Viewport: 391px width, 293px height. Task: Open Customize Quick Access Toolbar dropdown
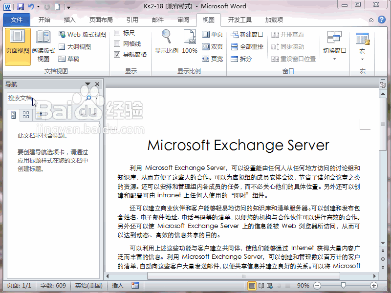tap(68, 7)
